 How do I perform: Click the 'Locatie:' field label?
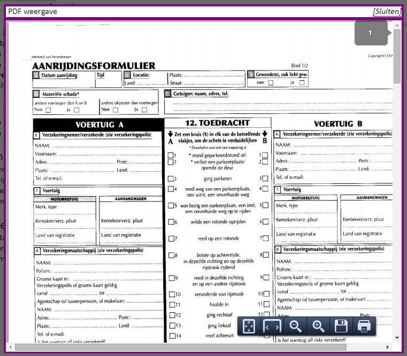point(141,75)
